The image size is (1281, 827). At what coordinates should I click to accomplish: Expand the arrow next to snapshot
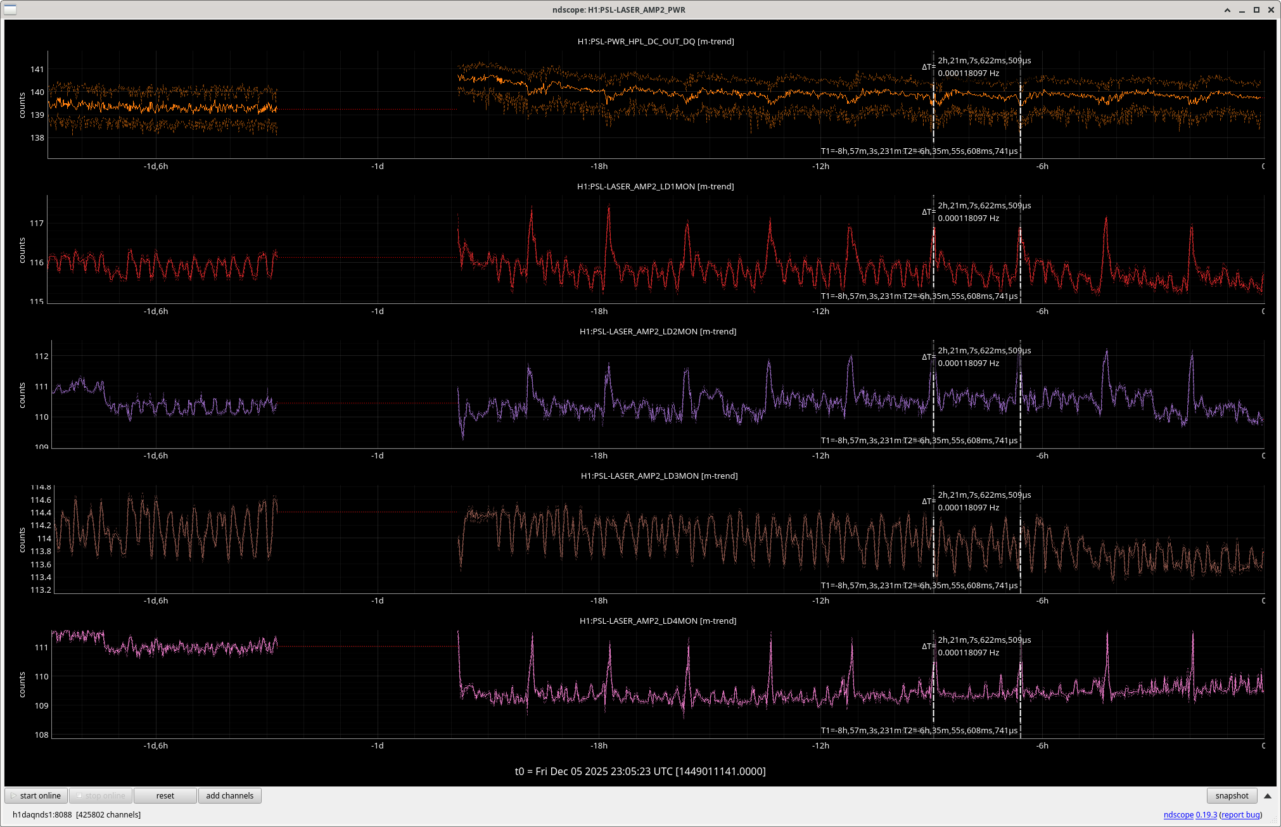click(1268, 796)
